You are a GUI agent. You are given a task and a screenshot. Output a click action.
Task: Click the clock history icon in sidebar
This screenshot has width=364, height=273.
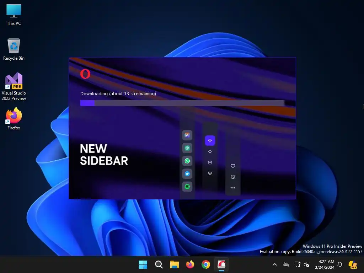(x=233, y=177)
